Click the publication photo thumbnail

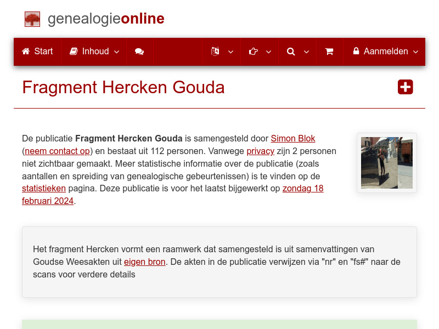pos(386,162)
